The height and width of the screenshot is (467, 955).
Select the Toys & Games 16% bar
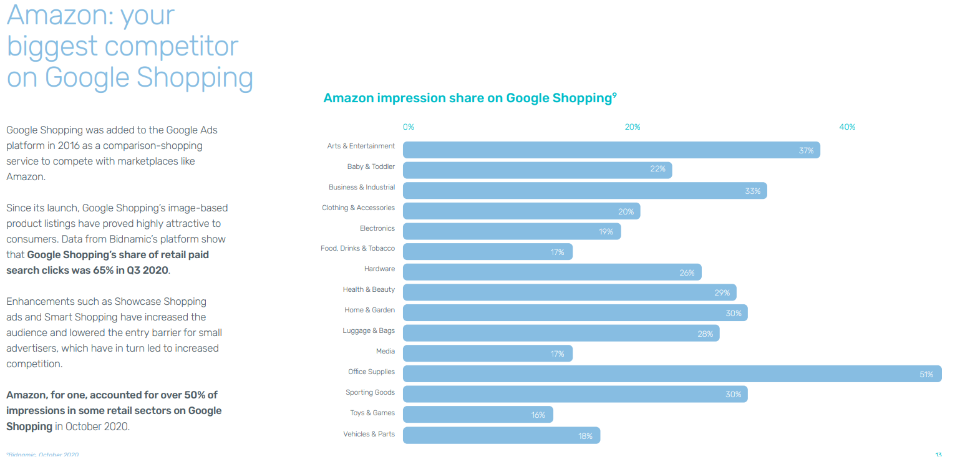[478, 415]
